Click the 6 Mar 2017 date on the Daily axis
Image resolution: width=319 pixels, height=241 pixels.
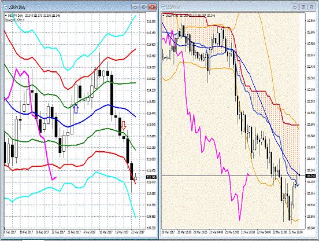click(90, 232)
